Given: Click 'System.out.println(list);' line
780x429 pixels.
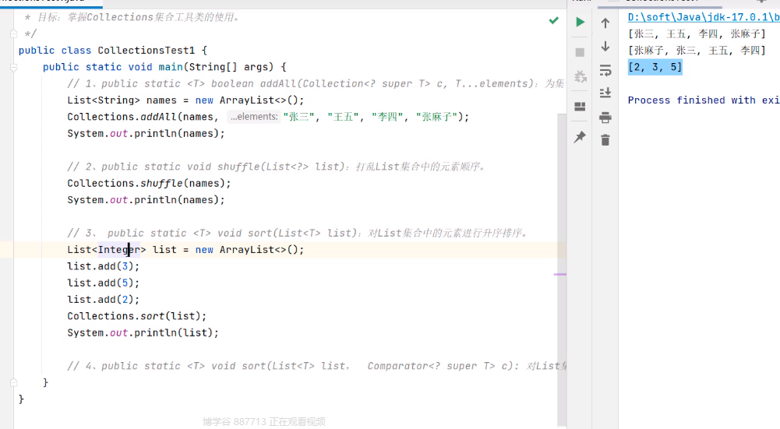Looking at the screenshot, I should tap(143, 332).
